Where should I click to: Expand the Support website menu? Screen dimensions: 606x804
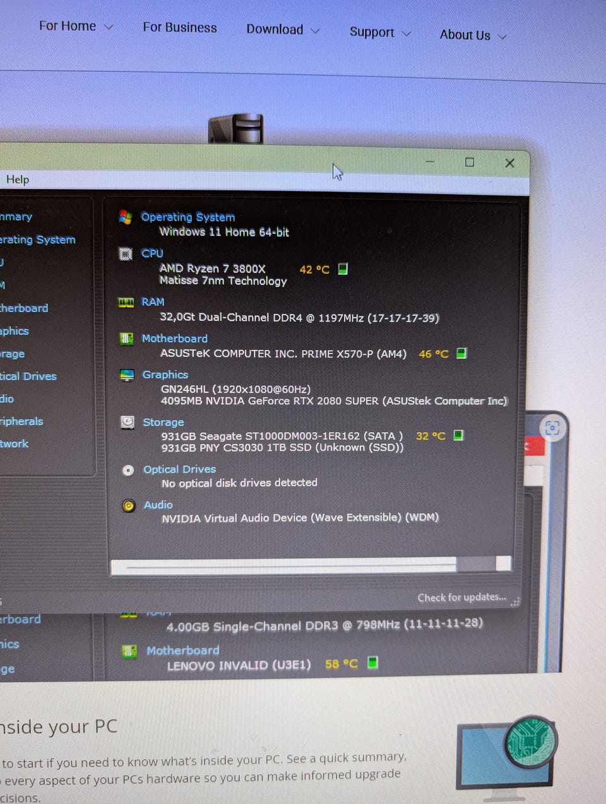coord(380,33)
